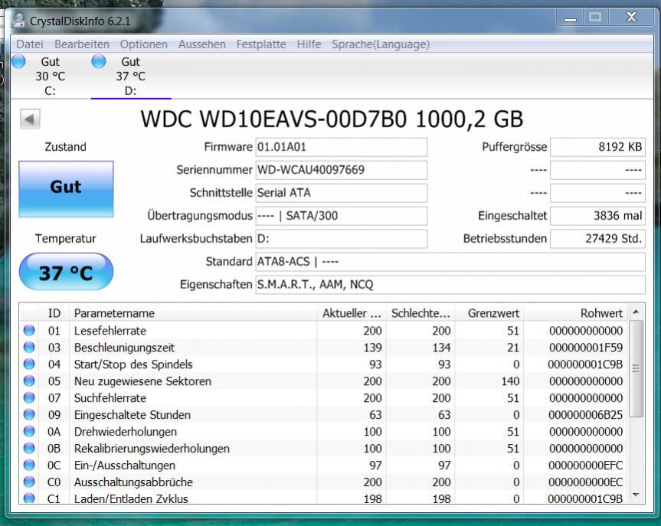Select the Start/Stop des Spindels parameter name
The height and width of the screenshot is (526, 661).
tap(133, 364)
